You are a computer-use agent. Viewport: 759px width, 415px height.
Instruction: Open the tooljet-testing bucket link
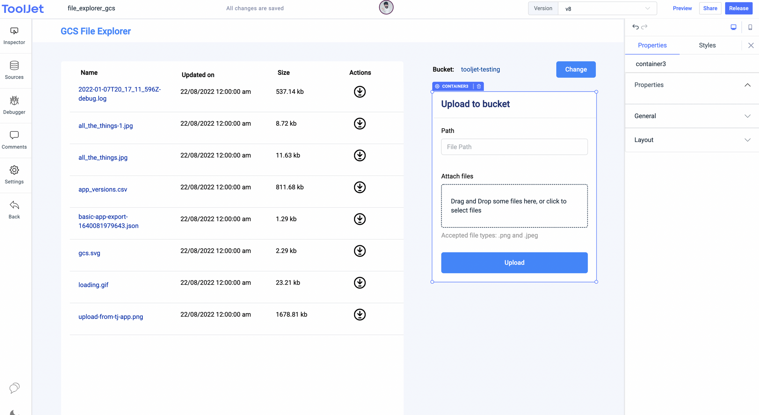tap(480, 69)
